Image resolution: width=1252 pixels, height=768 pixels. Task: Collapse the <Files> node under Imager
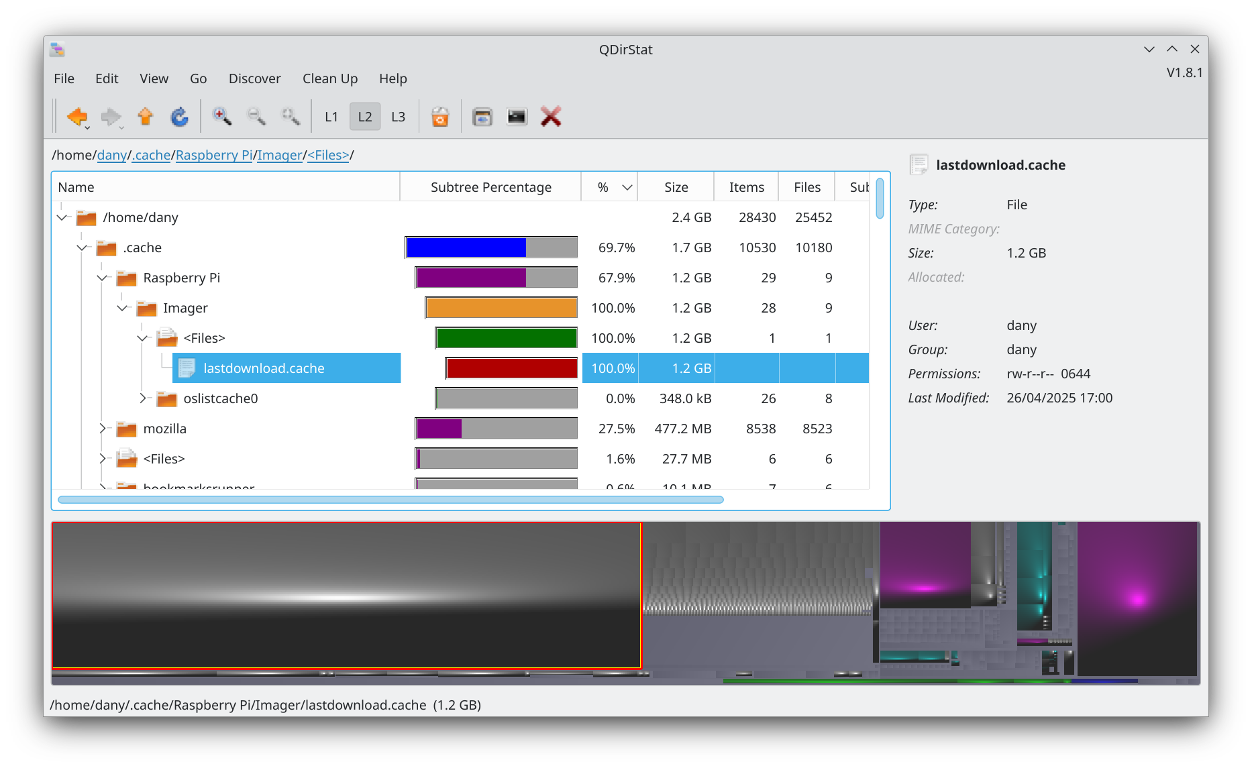click(x=143, y=338)
